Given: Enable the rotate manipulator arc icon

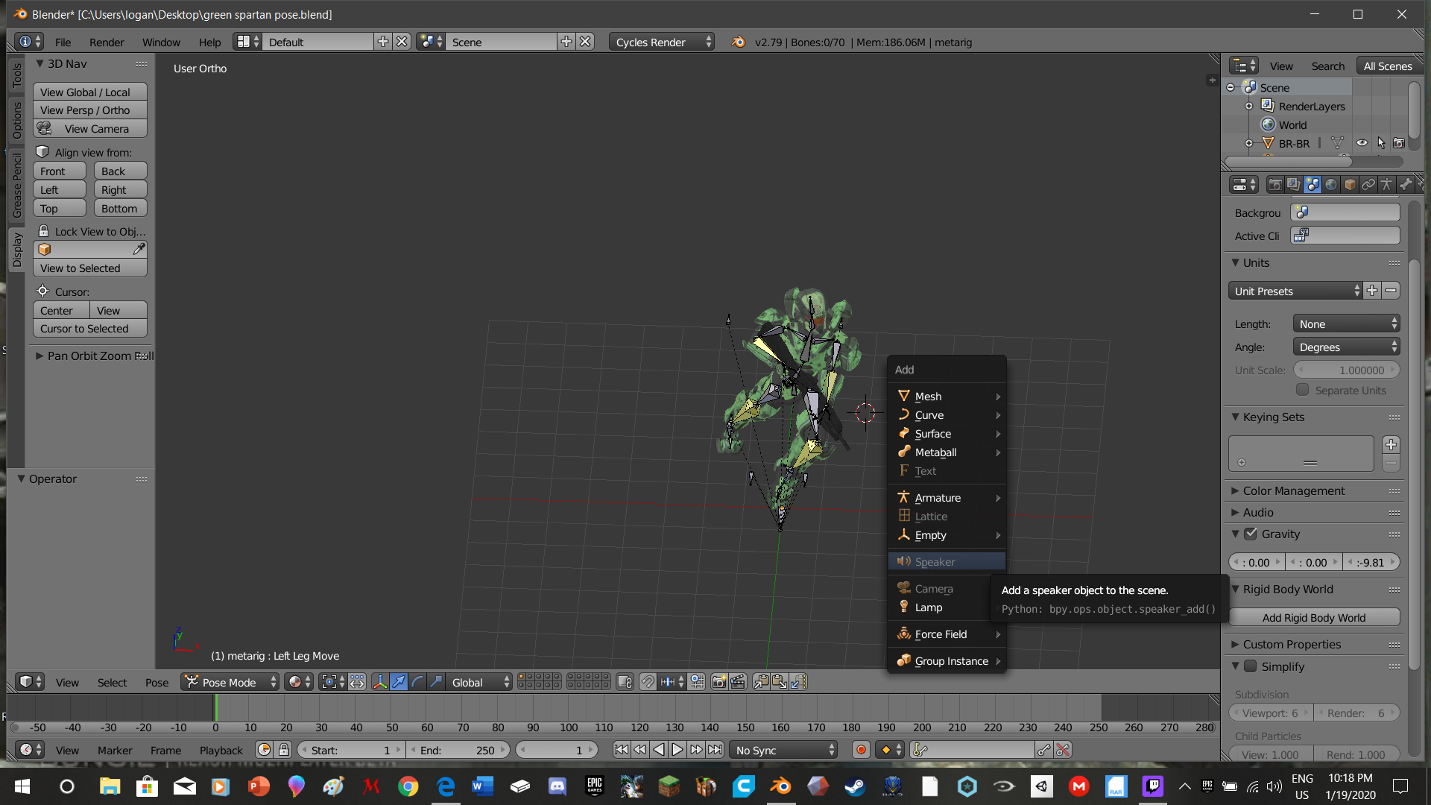Looking at the screenshot, I should point(417,682).
